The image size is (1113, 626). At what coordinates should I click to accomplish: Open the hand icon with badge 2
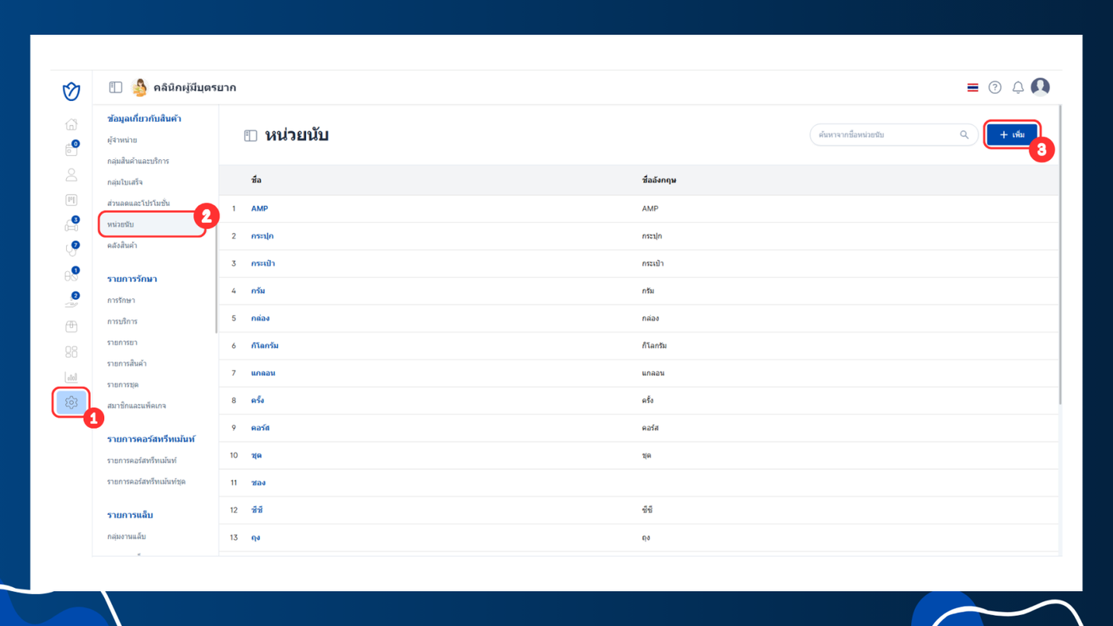[x=71, y=301]
